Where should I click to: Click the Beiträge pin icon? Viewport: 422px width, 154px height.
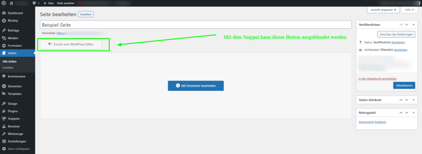[4, 30]
